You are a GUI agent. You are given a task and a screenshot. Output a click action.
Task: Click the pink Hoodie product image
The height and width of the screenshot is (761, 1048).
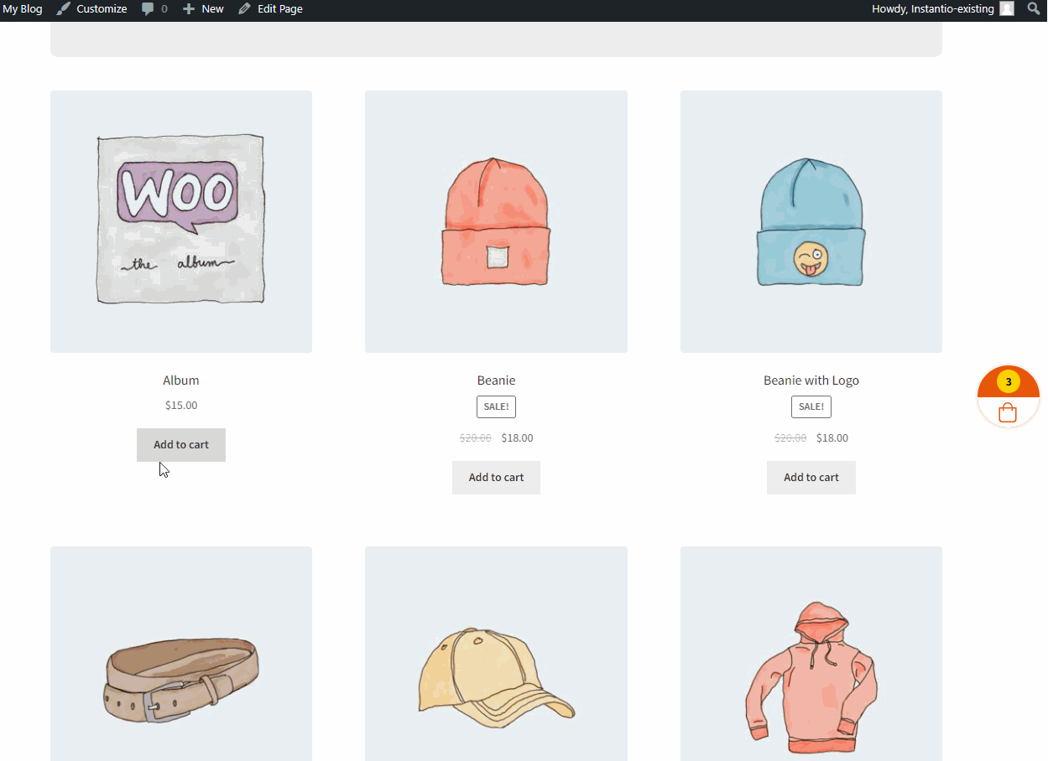(x=811, y=654)
